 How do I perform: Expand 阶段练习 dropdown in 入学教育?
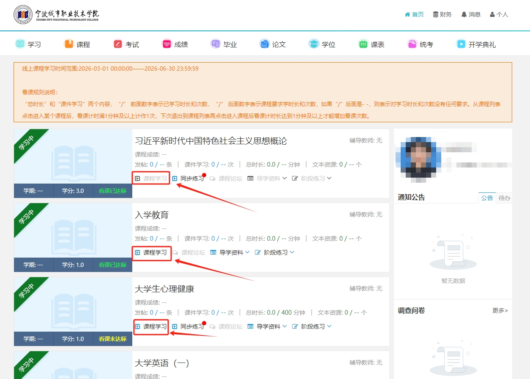[x=292, y=252]
